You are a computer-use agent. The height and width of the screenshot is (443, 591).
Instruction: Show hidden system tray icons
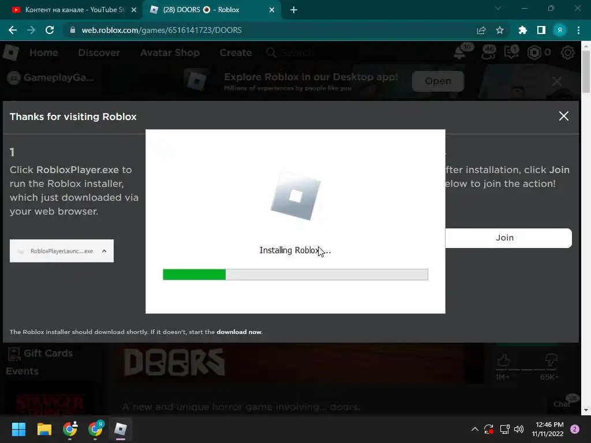pyautogui.click(x=475, y=429)
